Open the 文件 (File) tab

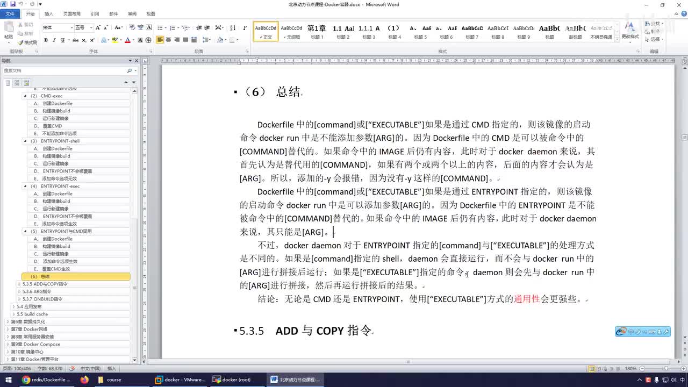pyautogui.click(x=10, y=13)
